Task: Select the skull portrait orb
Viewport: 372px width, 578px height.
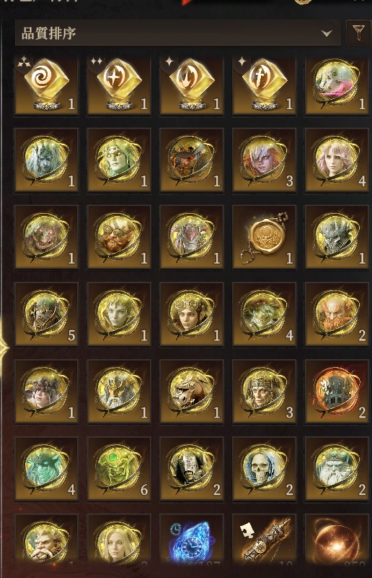Action: pyautogui.click(x=264, y=469)
